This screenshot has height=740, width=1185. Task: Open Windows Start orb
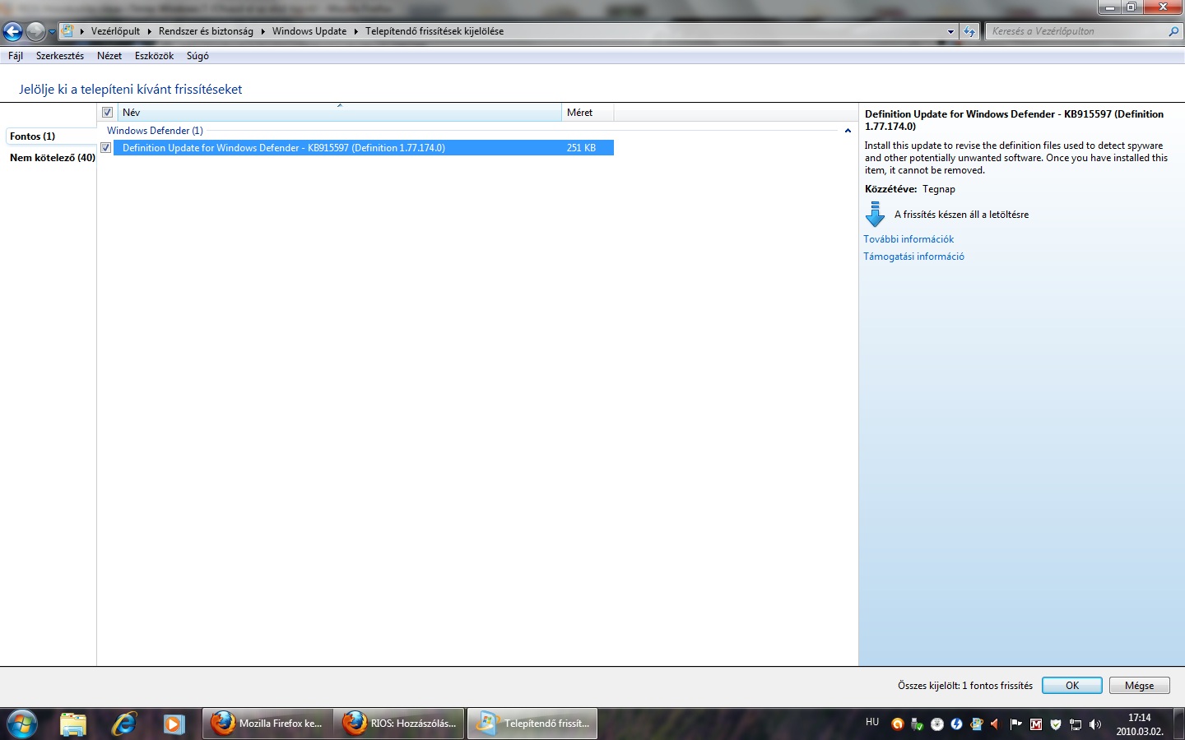pyautogui.click(x=22, y=724)
